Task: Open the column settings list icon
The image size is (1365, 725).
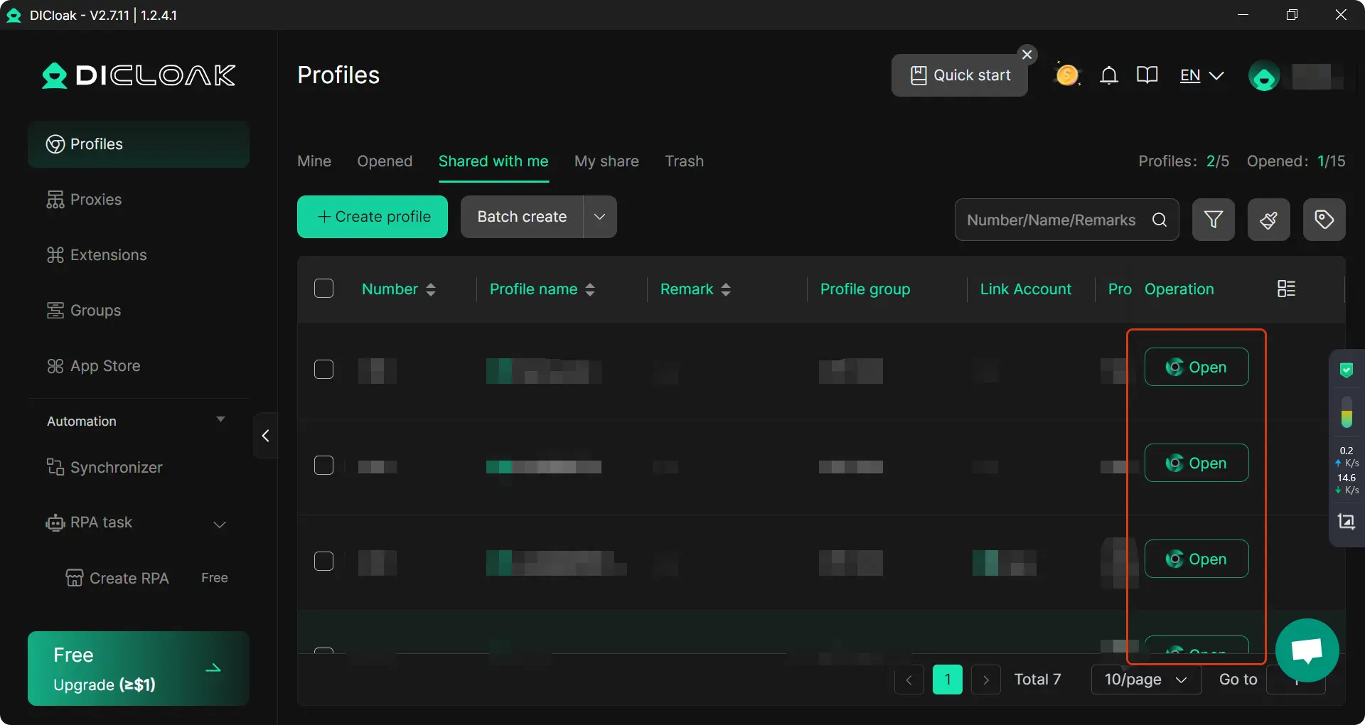Action: 1286,289
